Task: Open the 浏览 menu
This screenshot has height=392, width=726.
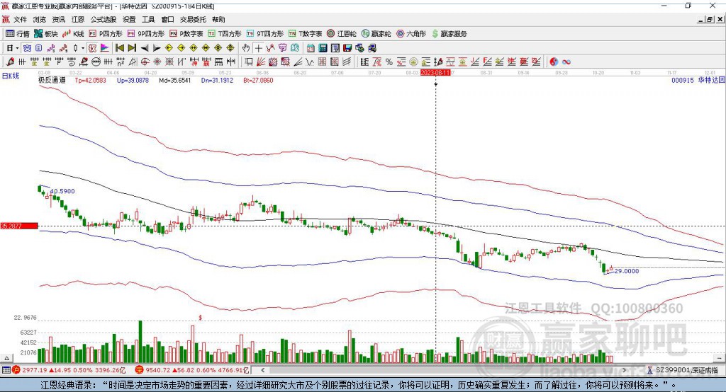Action: click(40, 19)
